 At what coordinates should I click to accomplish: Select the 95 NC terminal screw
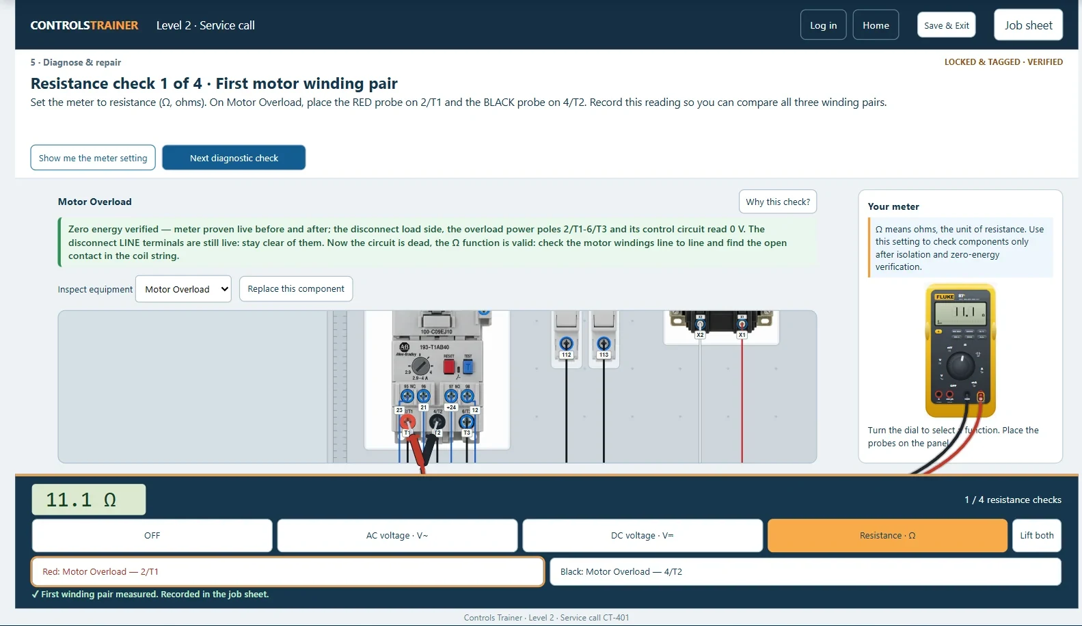tap(407, 396)
